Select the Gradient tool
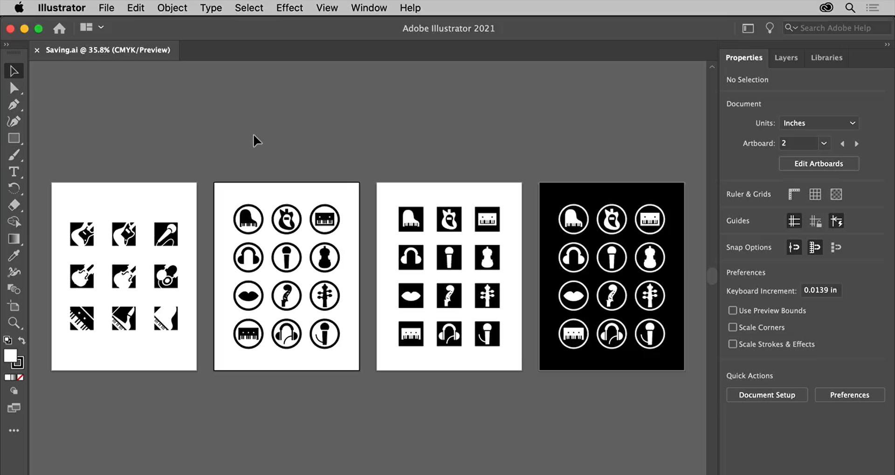 (x=14, y=239)
